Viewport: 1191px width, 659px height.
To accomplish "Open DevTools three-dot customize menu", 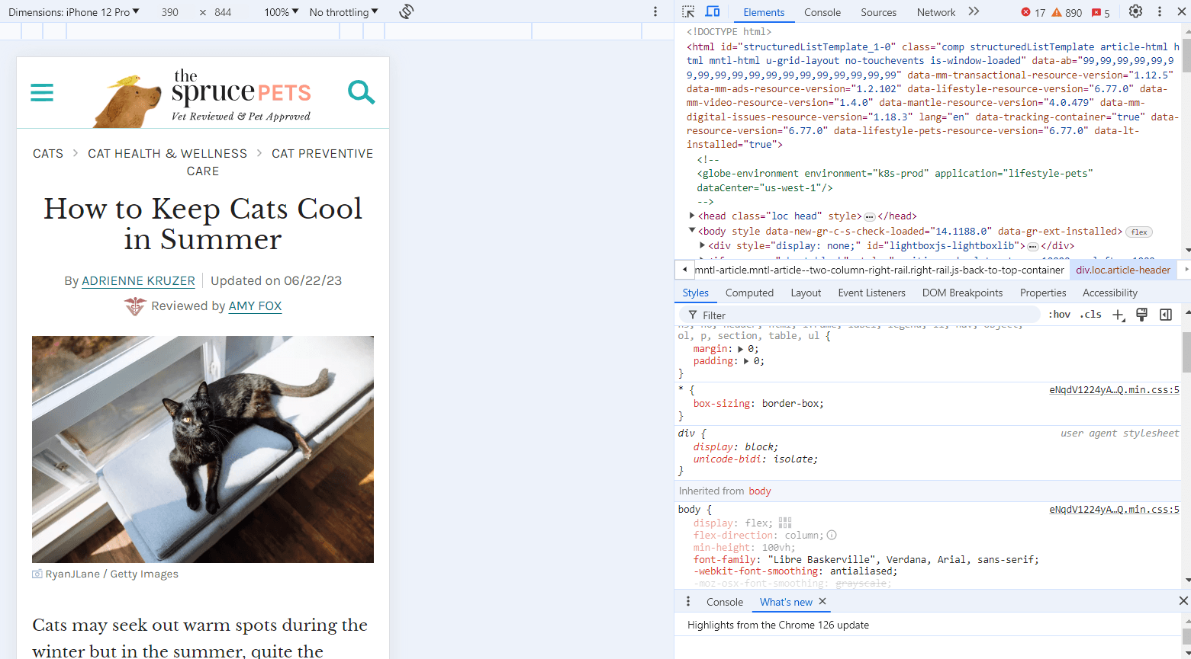I will coord(1160,11).
